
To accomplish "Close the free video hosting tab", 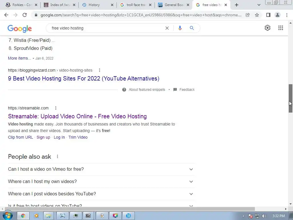I will tap(226, 5).
